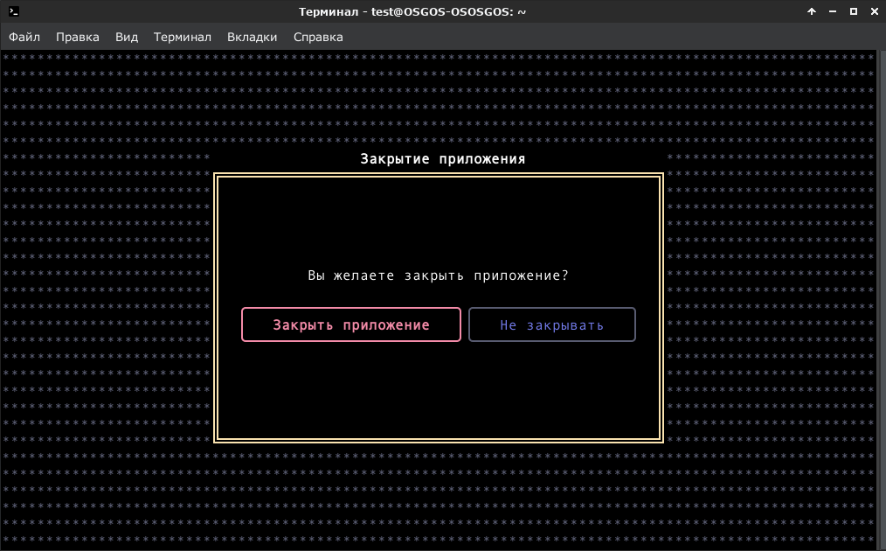886x551 pixels.
Task: Click the question text Вы желаете закрыть приложение?
Action: 438,275
